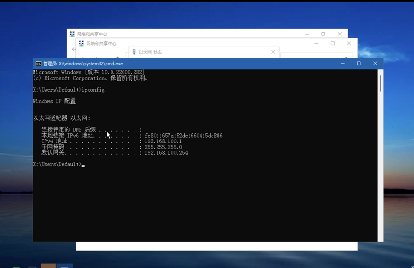Viewport: 414px width, 268px height.
Task: Click the cmd.exe icon in the title bar
Action: (x=39, y=63)
